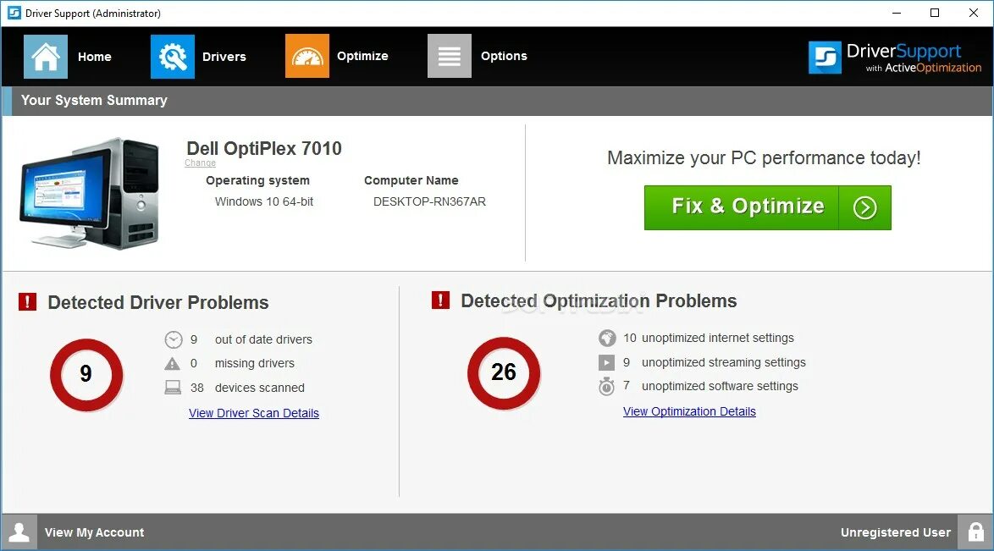The height and width of the screenshot is (551, 994).
Task: Switch to the Home tab label
Action: pos(95,57)
